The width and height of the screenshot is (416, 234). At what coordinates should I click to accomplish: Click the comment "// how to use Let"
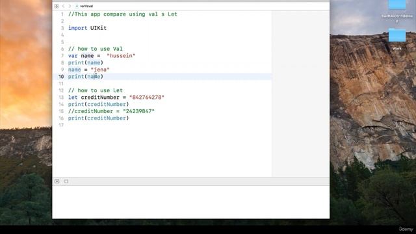(96, 90)
